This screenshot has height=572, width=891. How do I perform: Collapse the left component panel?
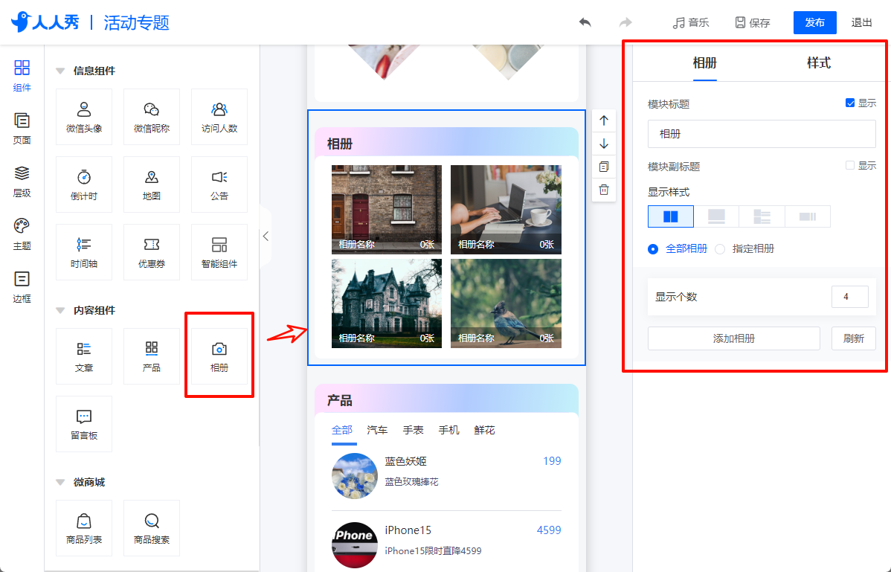click(x=266, y=237)
